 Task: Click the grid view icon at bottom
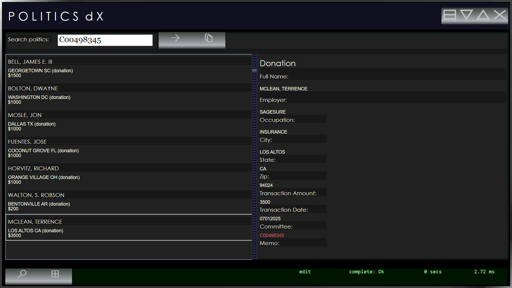[55, 274]
